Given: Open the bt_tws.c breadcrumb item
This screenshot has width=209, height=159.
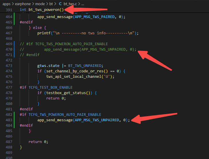Looking at the screenshot, I should (x=70, y=4).
